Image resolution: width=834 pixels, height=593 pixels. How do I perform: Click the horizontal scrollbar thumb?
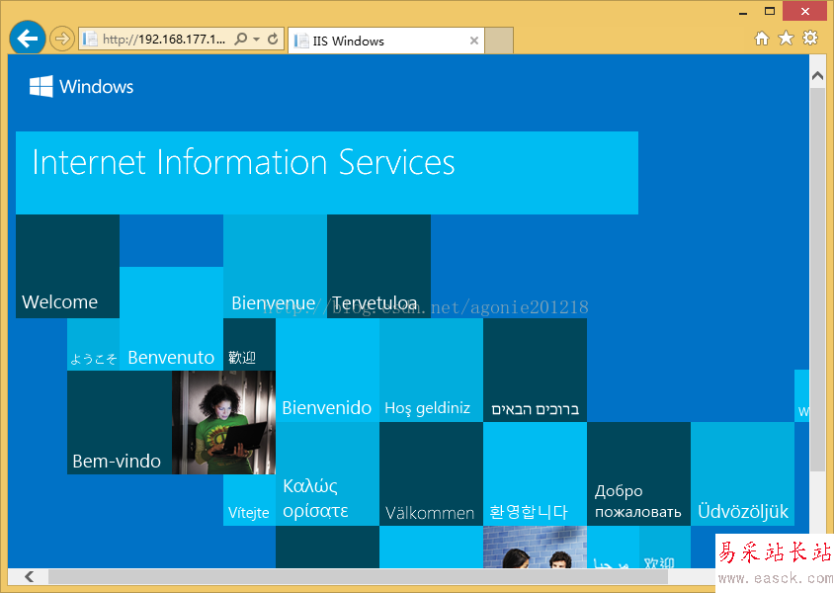tap(358, 576)
